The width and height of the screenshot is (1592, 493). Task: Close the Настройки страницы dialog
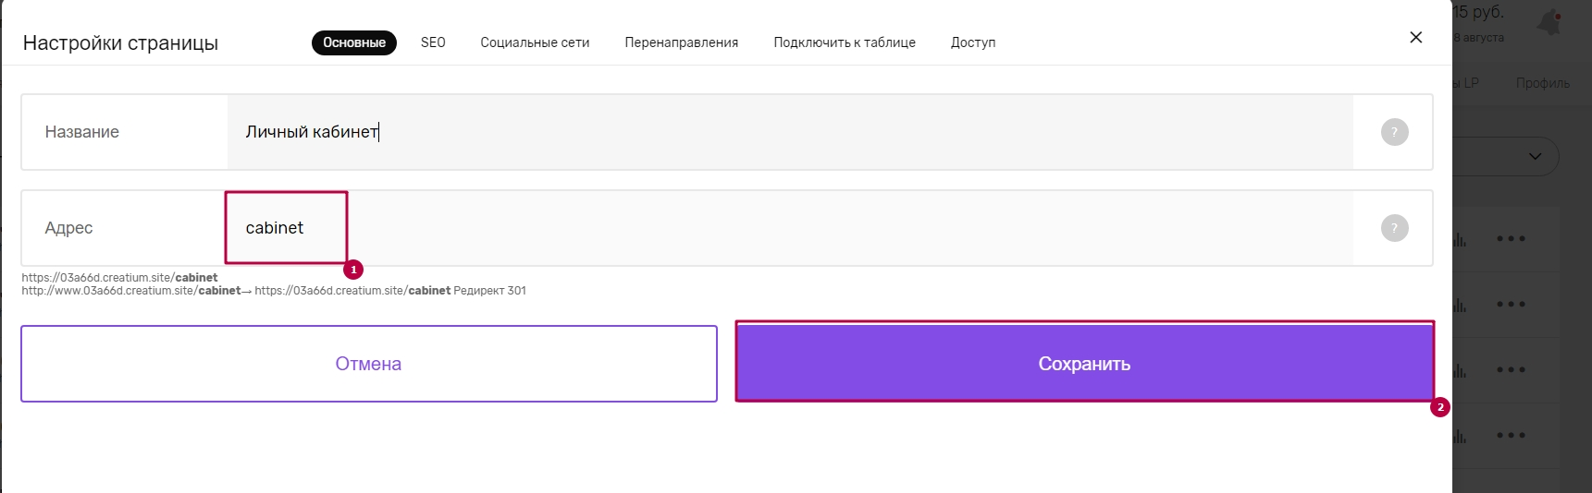point(1415,37)
